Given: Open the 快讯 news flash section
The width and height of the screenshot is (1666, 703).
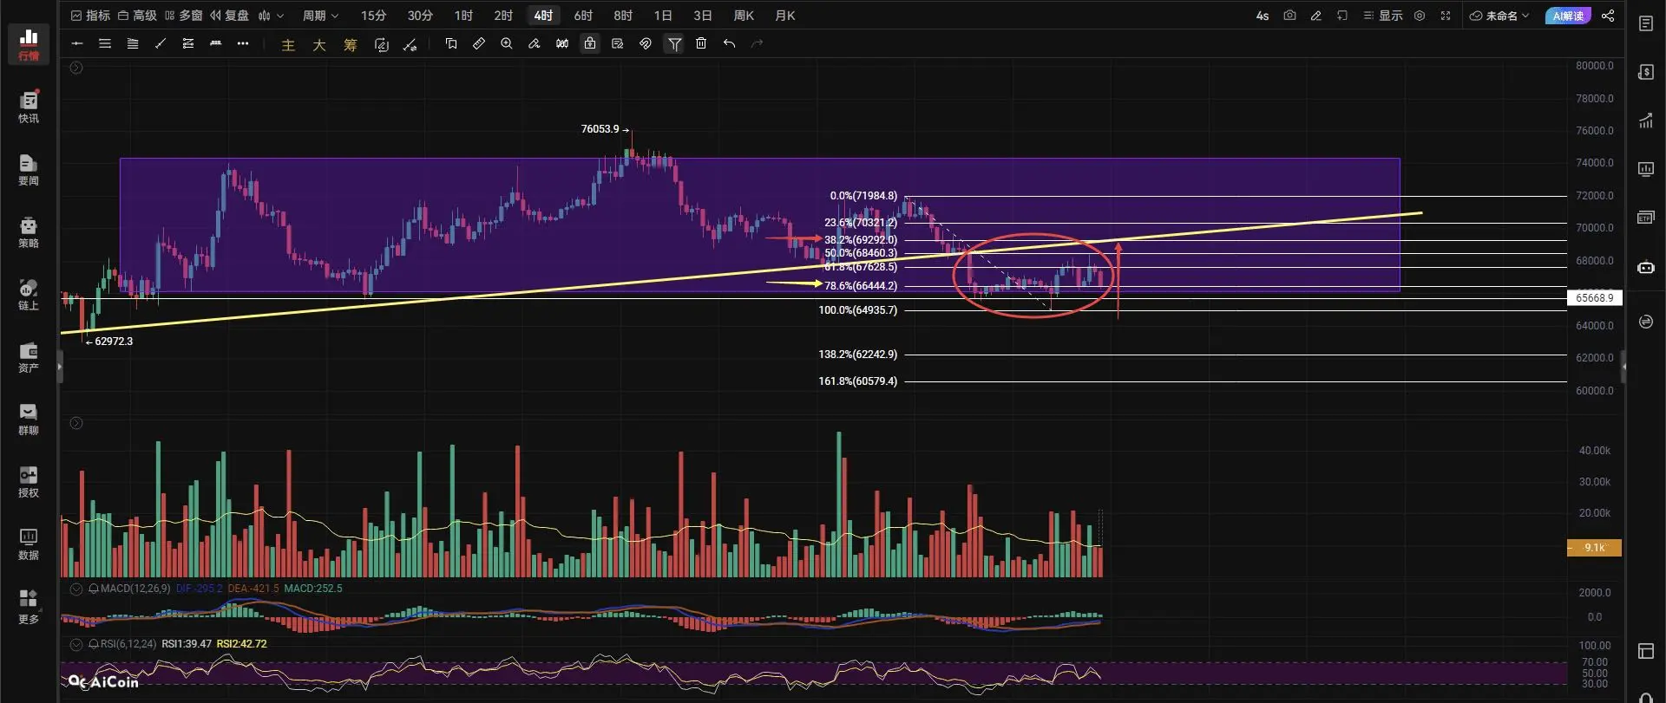Looking at the screenshot, I should pyautogui.click(x=29, y=107).
